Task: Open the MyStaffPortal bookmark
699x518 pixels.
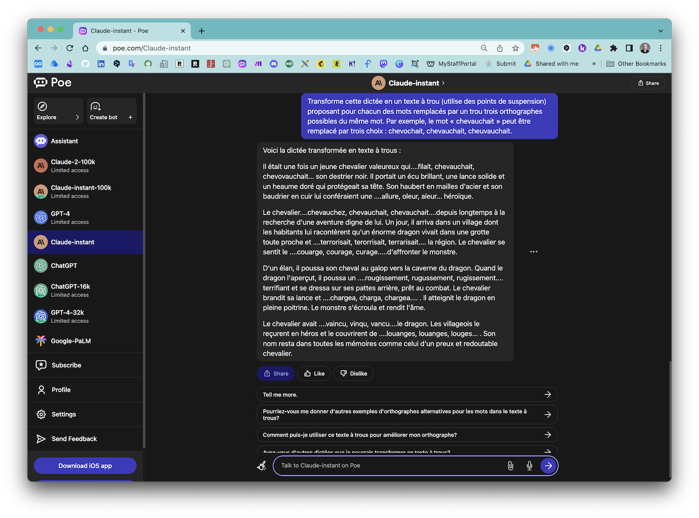Action: pyautogui.click(x=452, y=64)
